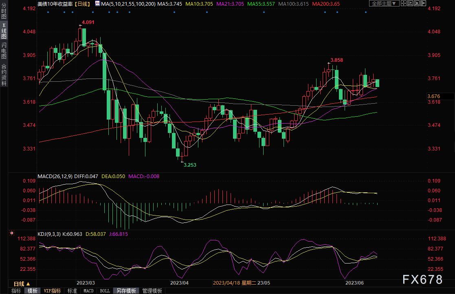The image size is (455, 294).
Task: Click the MA200:3.65 value
Action: [326, 4]
